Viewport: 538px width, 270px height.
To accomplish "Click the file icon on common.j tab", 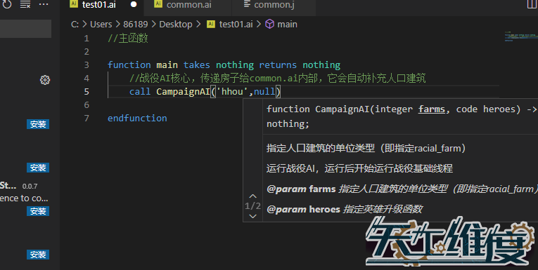I will click(x=247, y=4).
